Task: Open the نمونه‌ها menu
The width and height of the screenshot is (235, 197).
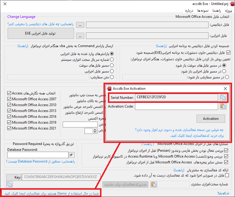Action: (x=203, y=11)
